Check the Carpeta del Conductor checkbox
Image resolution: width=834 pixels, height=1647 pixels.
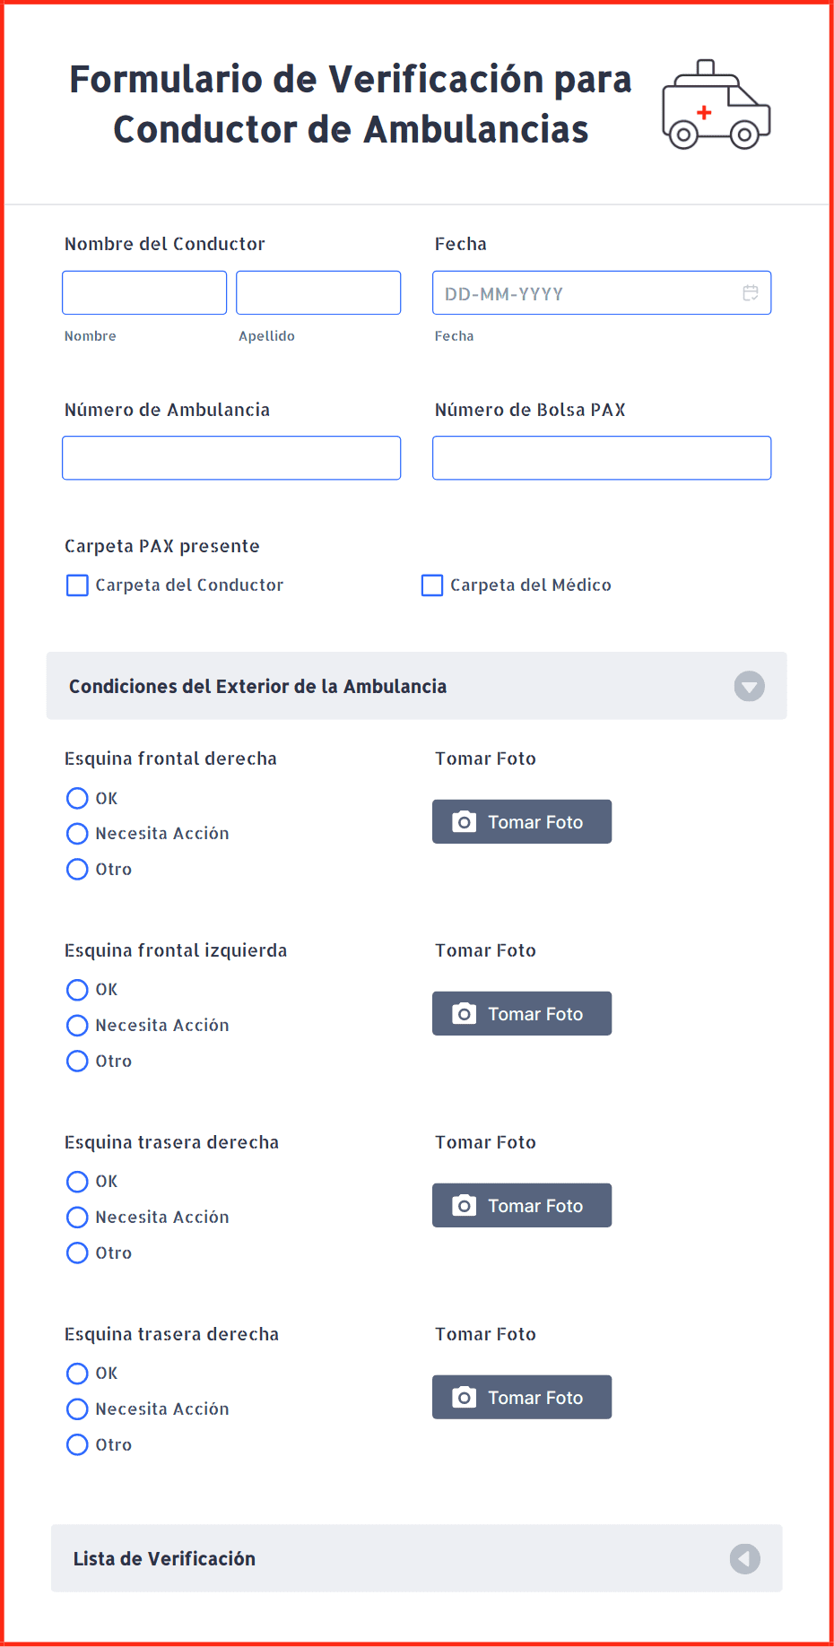[78, 585]
